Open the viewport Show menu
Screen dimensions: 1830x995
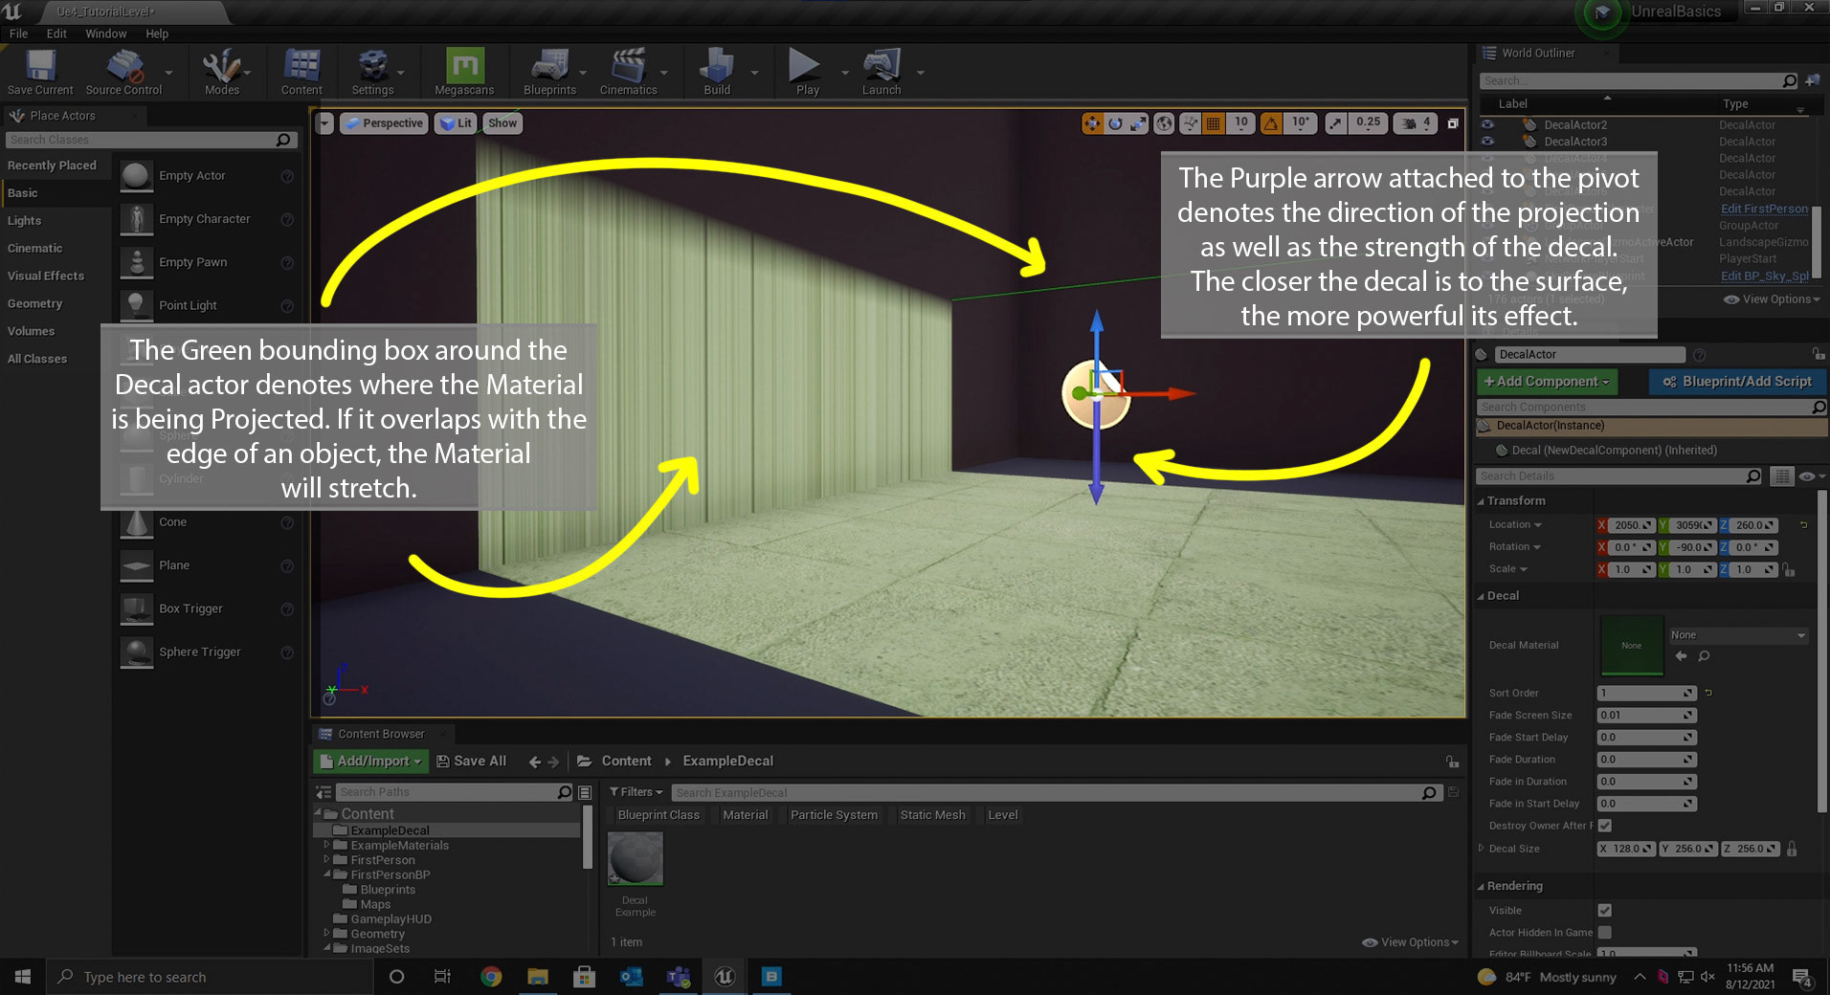(502, 123)
